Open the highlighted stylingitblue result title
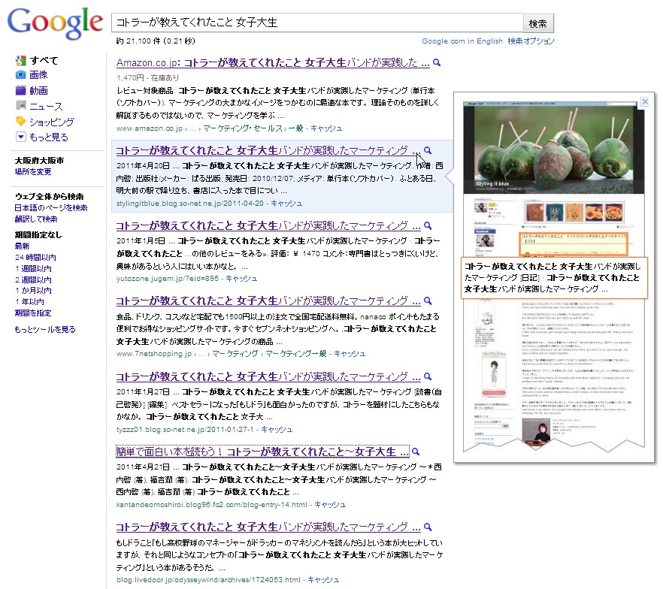The width and height of the screenshot is (663, 589). click(268, 150)
